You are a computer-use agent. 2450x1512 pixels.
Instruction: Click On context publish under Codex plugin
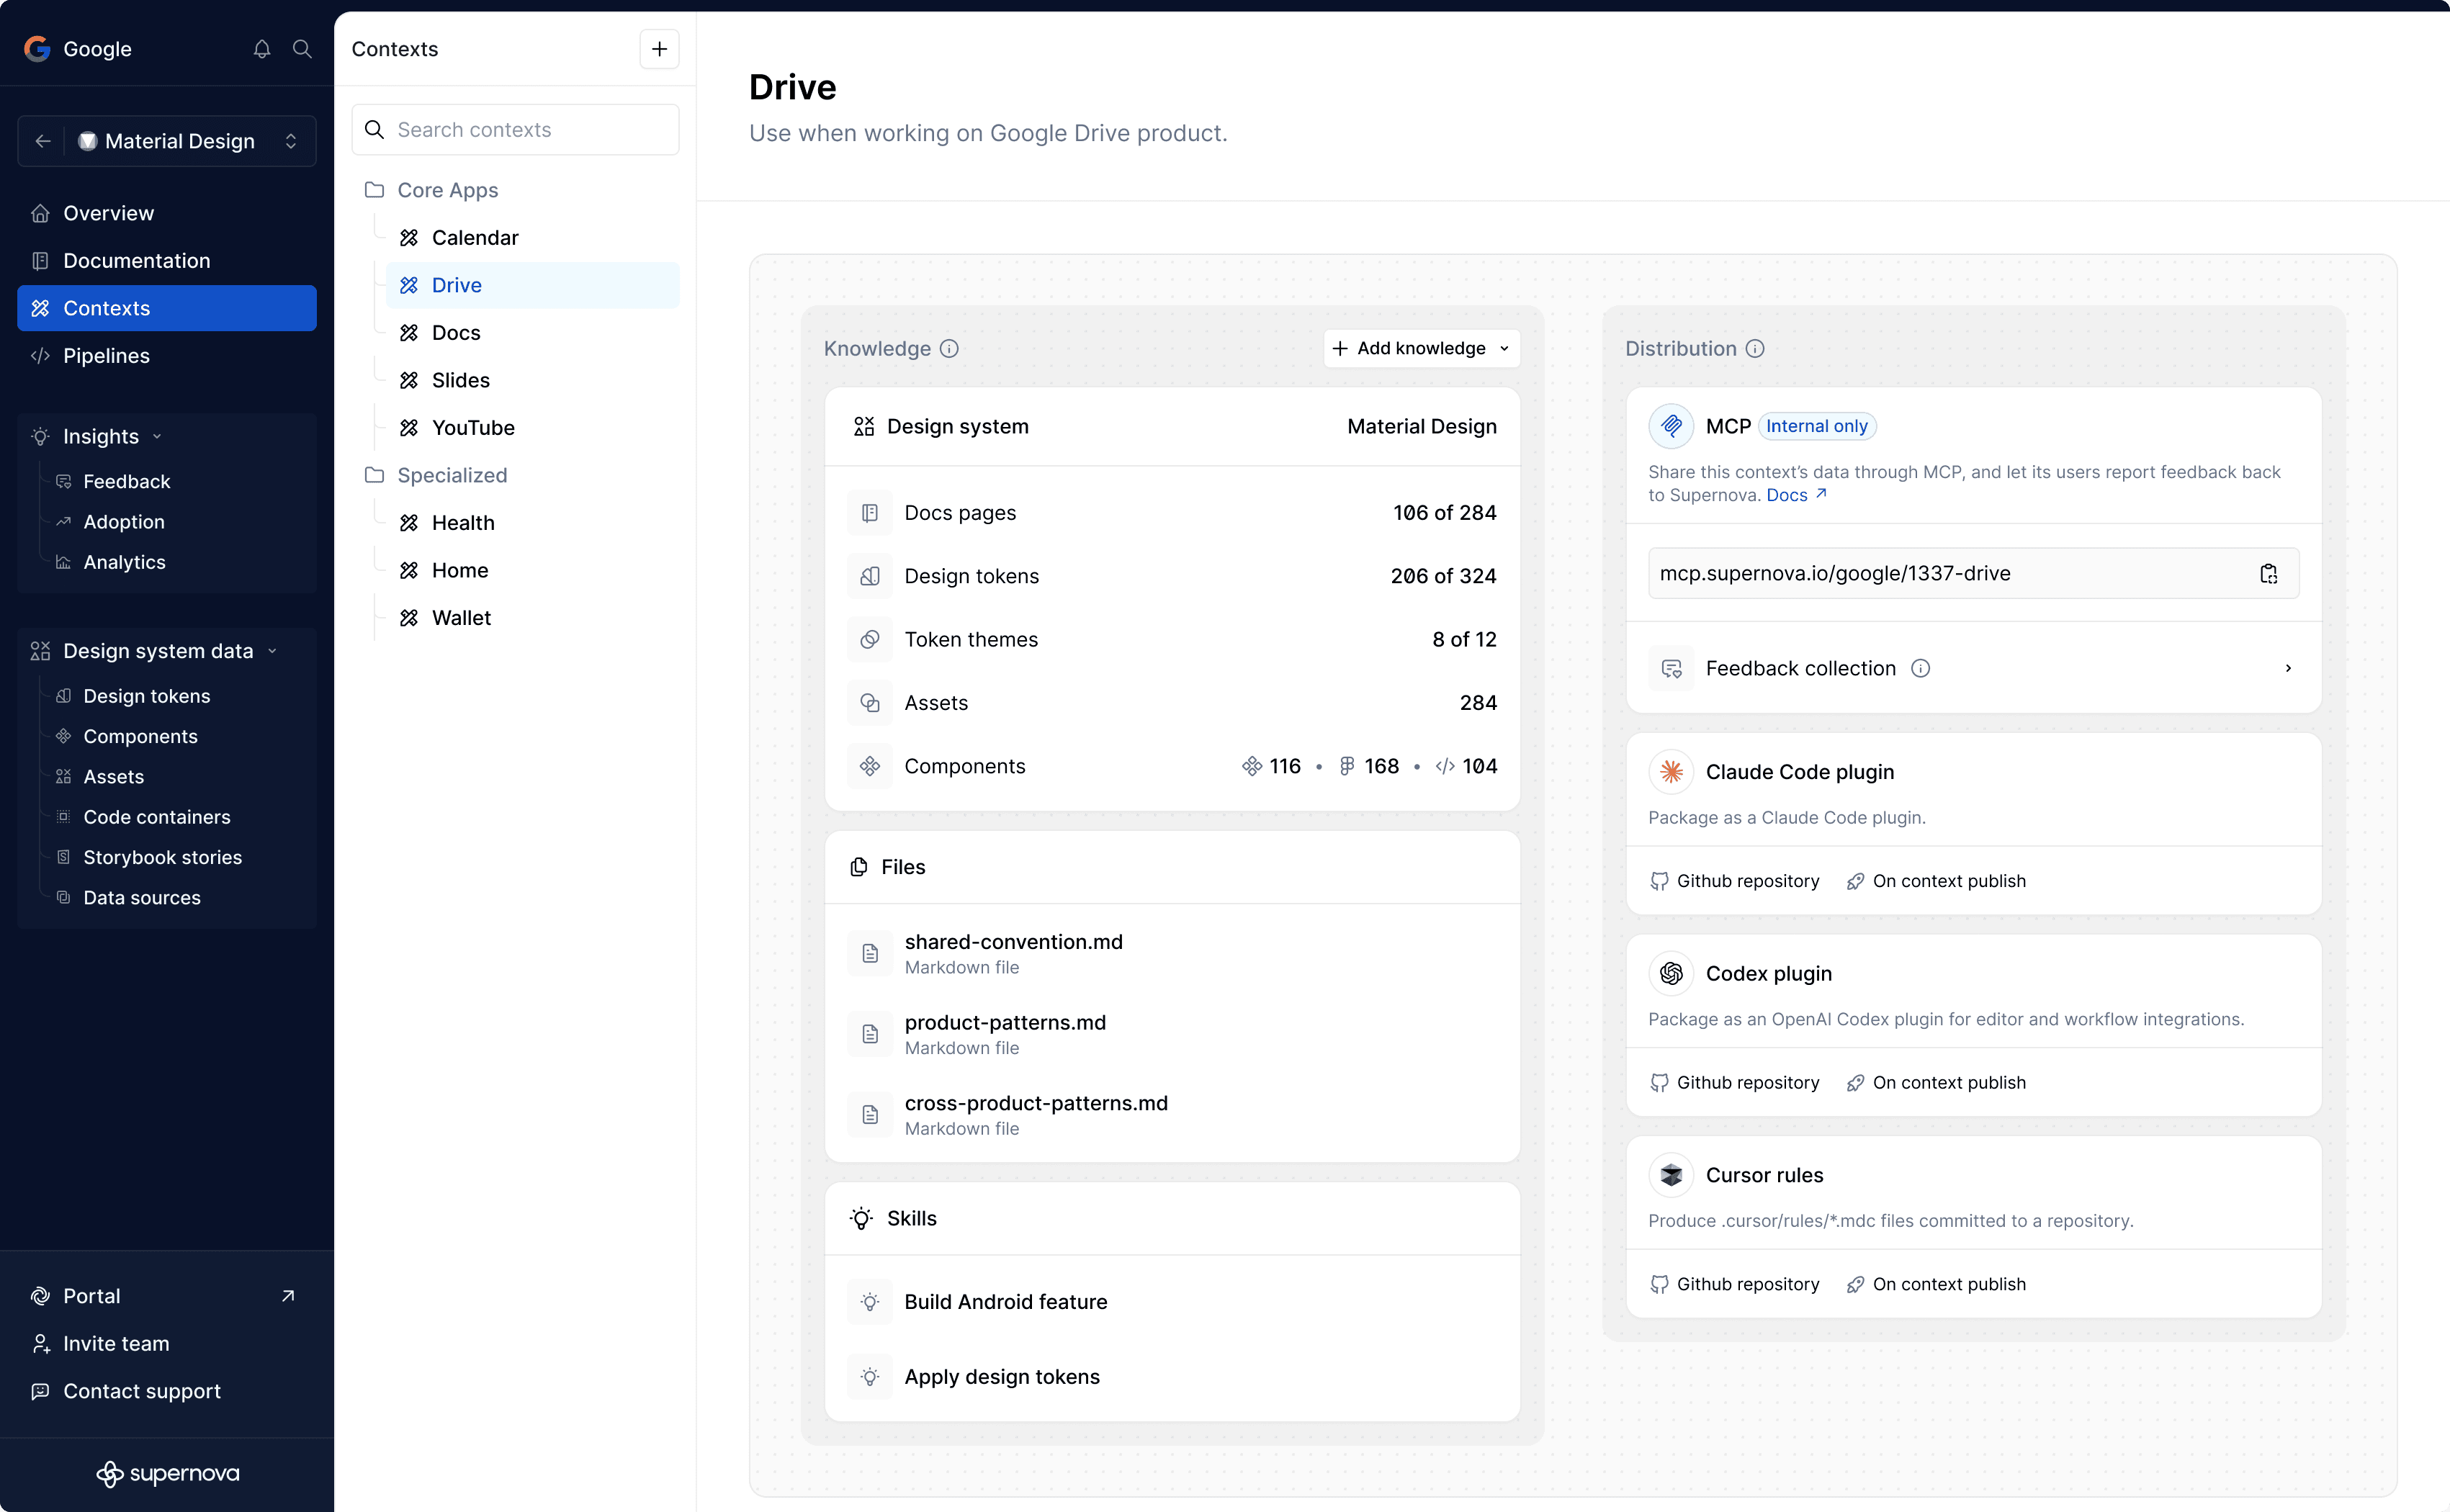[x=1936, y=1083]
